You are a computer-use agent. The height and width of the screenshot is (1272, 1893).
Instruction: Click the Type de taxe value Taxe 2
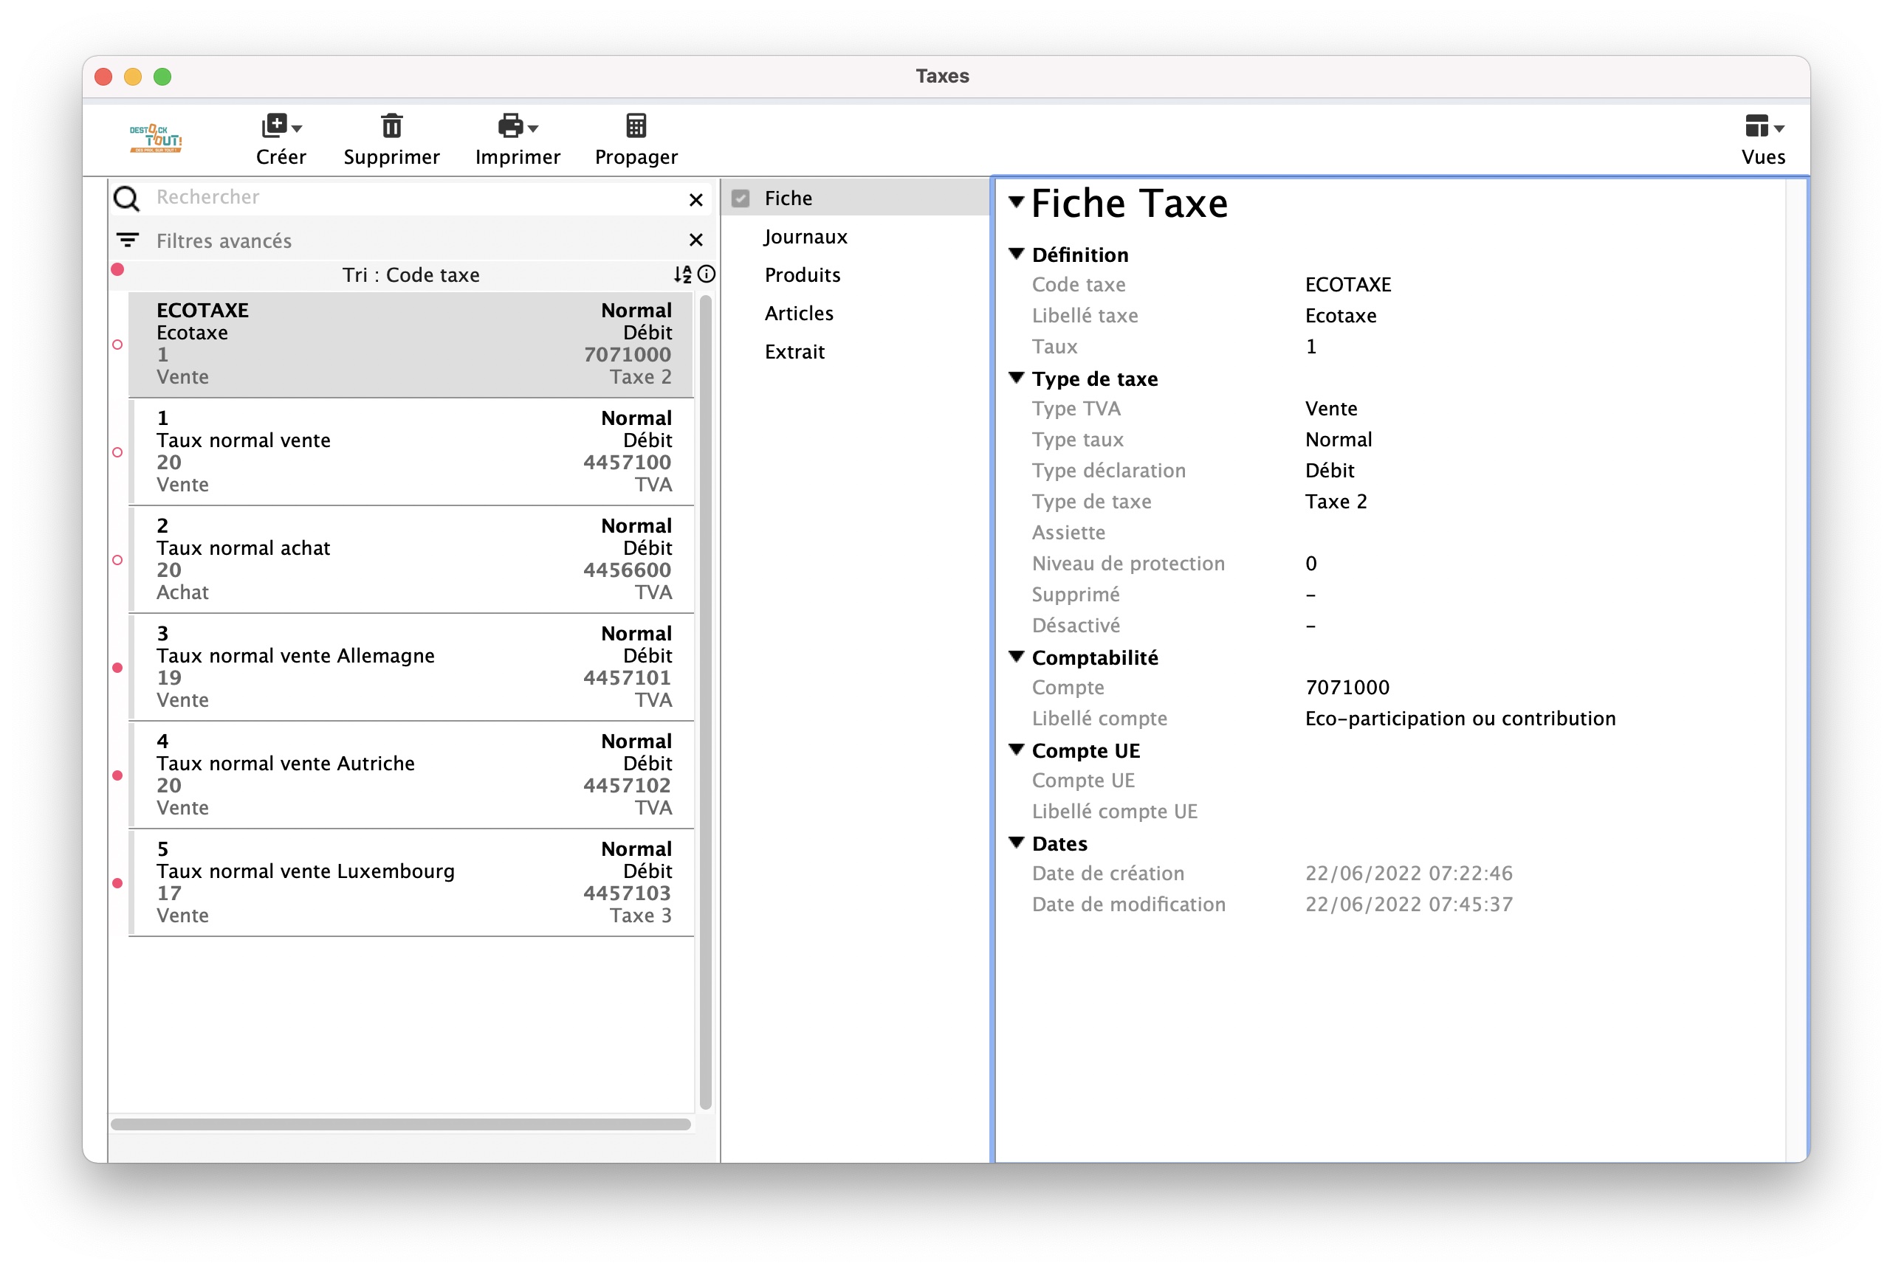click(1336, 502)
